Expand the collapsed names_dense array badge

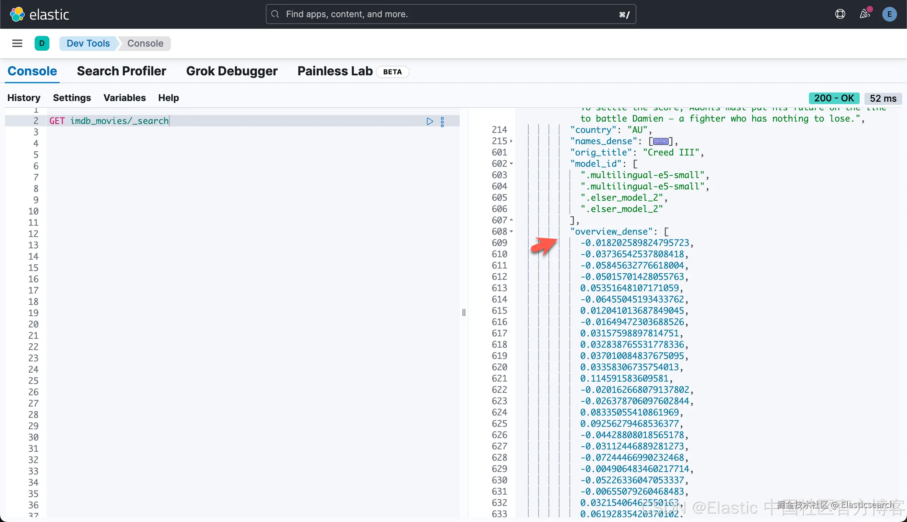tap(661, 141)
